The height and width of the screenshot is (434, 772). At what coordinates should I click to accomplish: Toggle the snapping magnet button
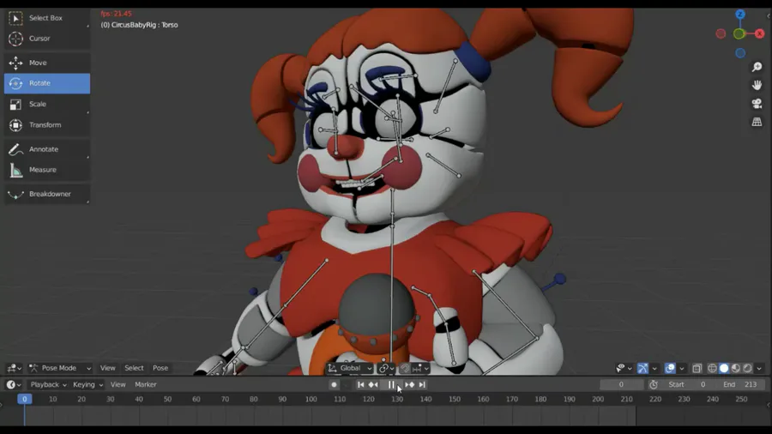click(x=404, y=368)
